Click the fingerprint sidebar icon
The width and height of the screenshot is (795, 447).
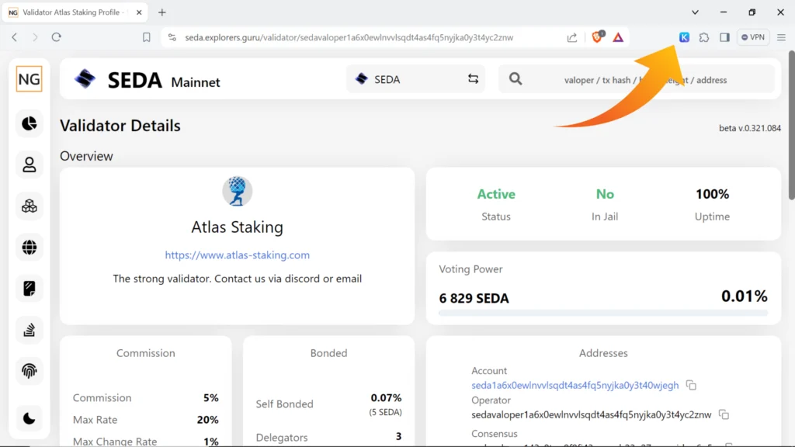tap(30, 371)
